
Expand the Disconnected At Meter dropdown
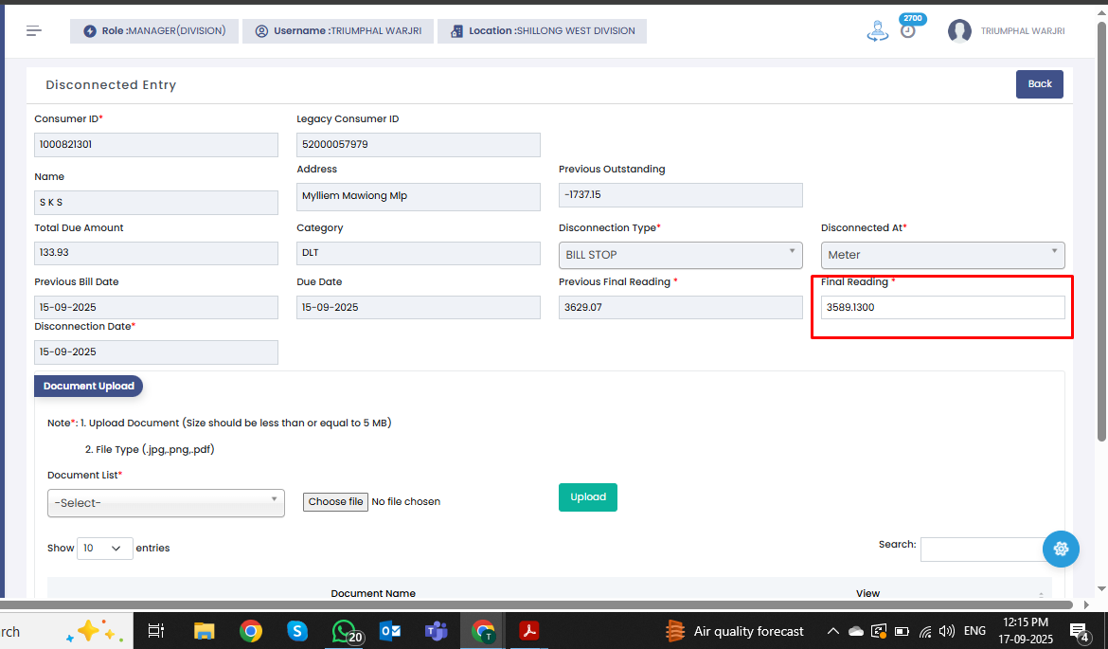click(942, 255)
